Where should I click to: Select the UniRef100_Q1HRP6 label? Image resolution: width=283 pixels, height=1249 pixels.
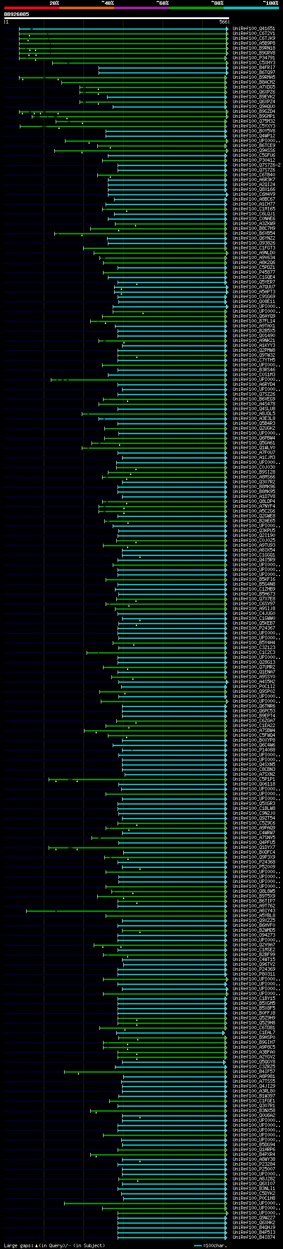(254, 1149)
